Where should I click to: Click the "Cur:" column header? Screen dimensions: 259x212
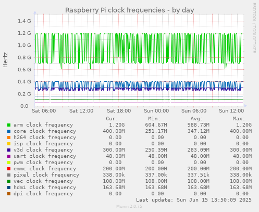pos(112,119)
